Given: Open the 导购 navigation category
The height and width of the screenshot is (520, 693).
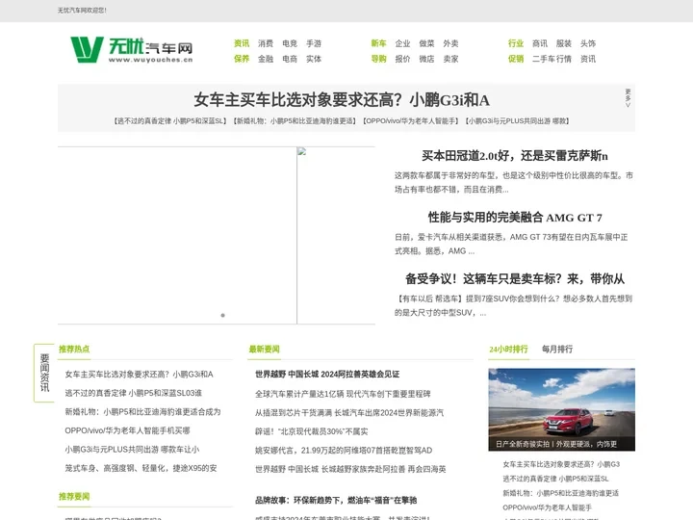Looking at the screenshot, I should coord(379,59).
